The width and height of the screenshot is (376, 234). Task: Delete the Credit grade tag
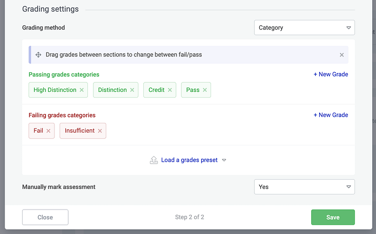coord(170,90)
